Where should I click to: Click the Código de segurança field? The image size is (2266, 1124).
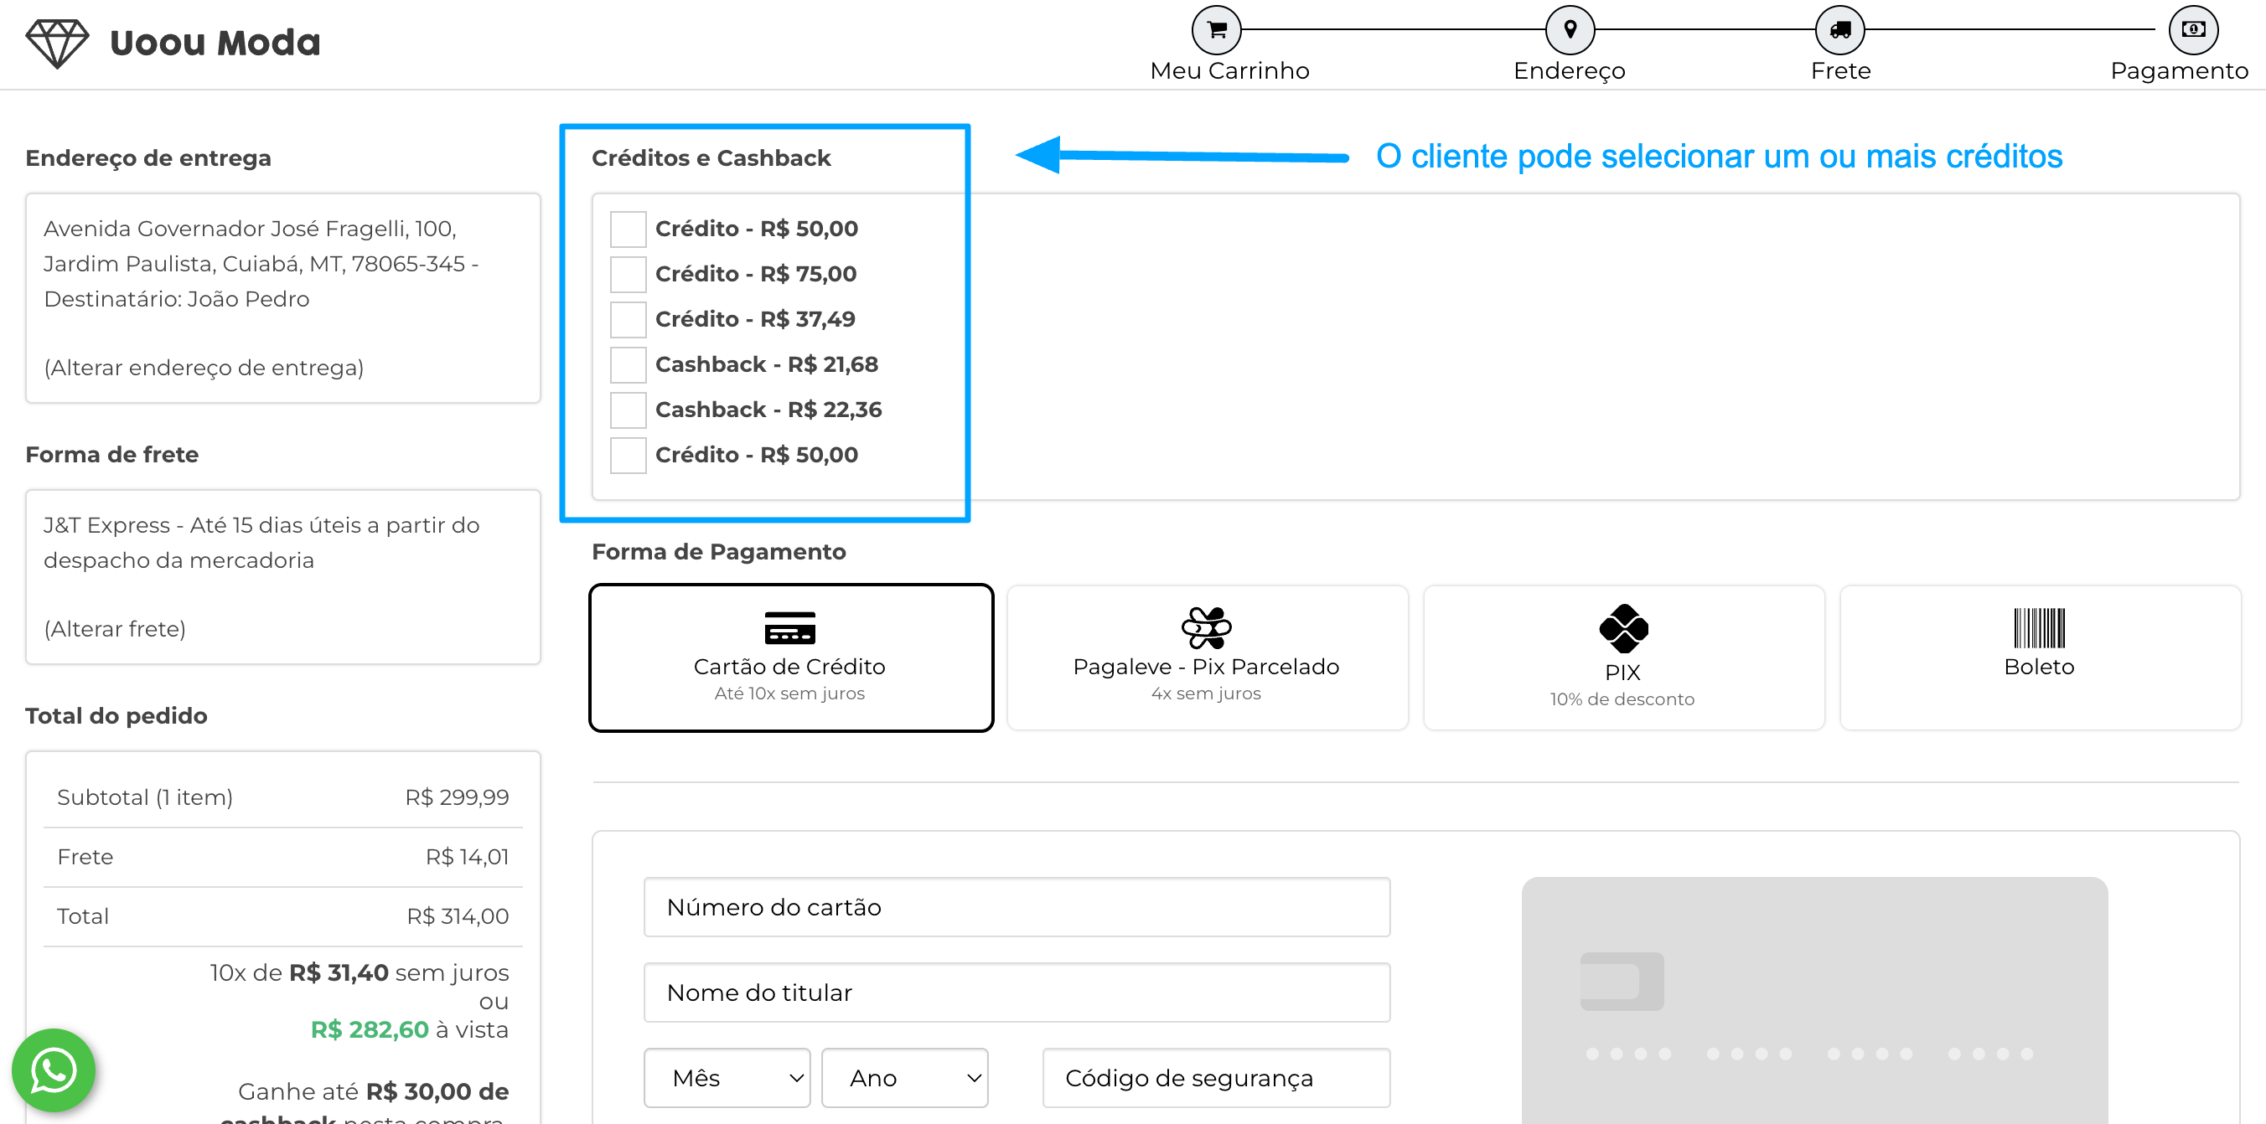(x=1215, y=1077)
